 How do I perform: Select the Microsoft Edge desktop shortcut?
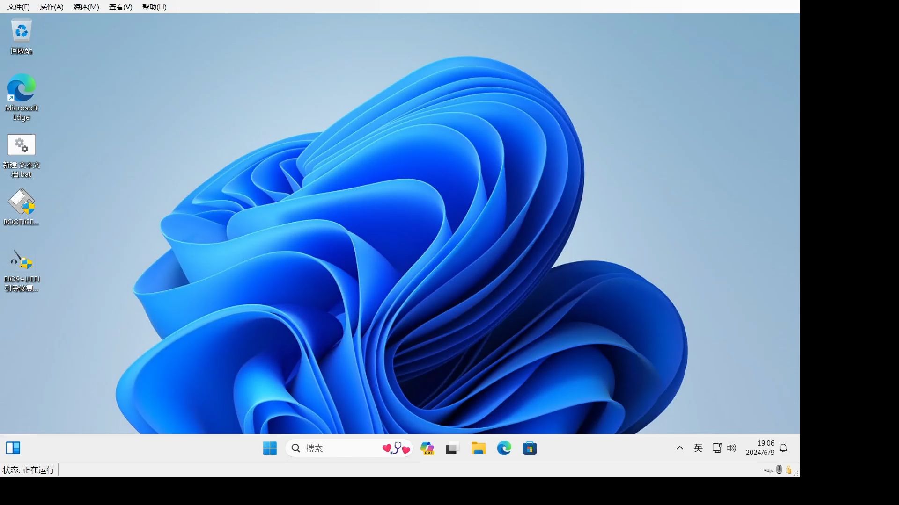[22, 97]
